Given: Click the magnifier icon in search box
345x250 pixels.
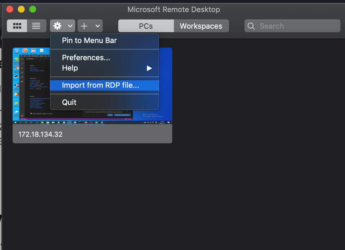Looking at the screenshot, I should (251, 26).
